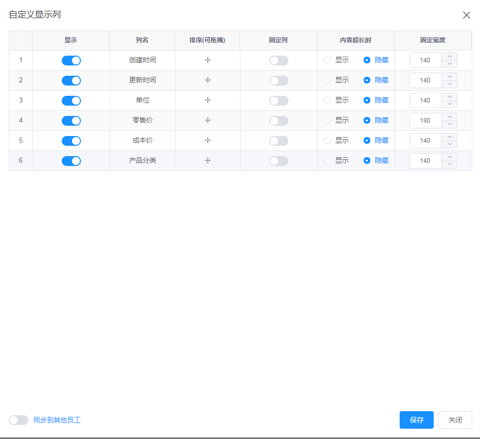Click the 固定宽度 input field for 更新时间

click(425, 80)
